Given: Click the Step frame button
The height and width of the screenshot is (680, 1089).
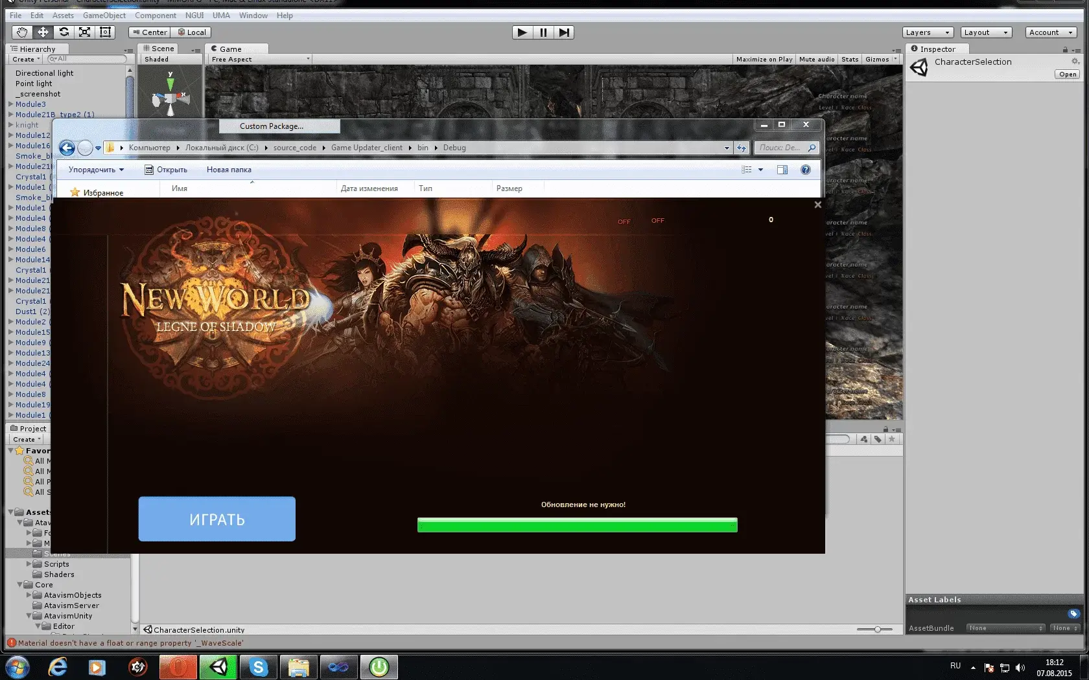Looking at the screenshot, I should [x=564, y=32].
